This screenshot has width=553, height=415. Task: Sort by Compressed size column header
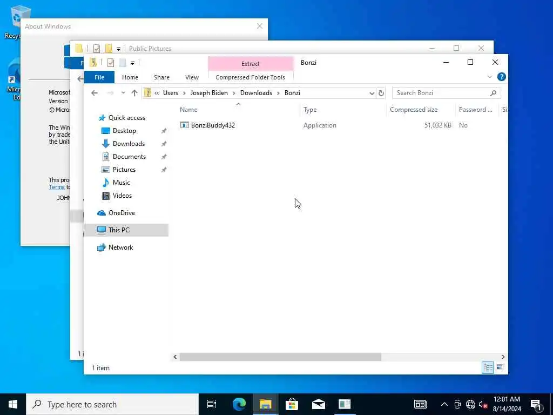(x=414, y=110)
